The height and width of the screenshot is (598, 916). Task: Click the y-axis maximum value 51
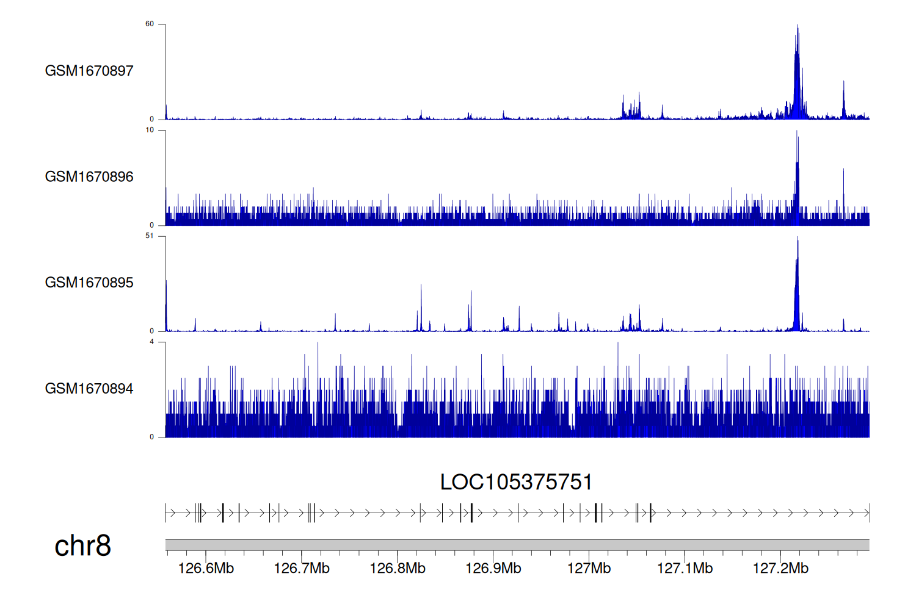pyautogui.click(x=150, y=236)
